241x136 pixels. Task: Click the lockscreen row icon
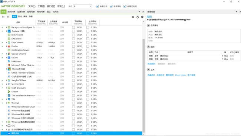coord(9,61)
